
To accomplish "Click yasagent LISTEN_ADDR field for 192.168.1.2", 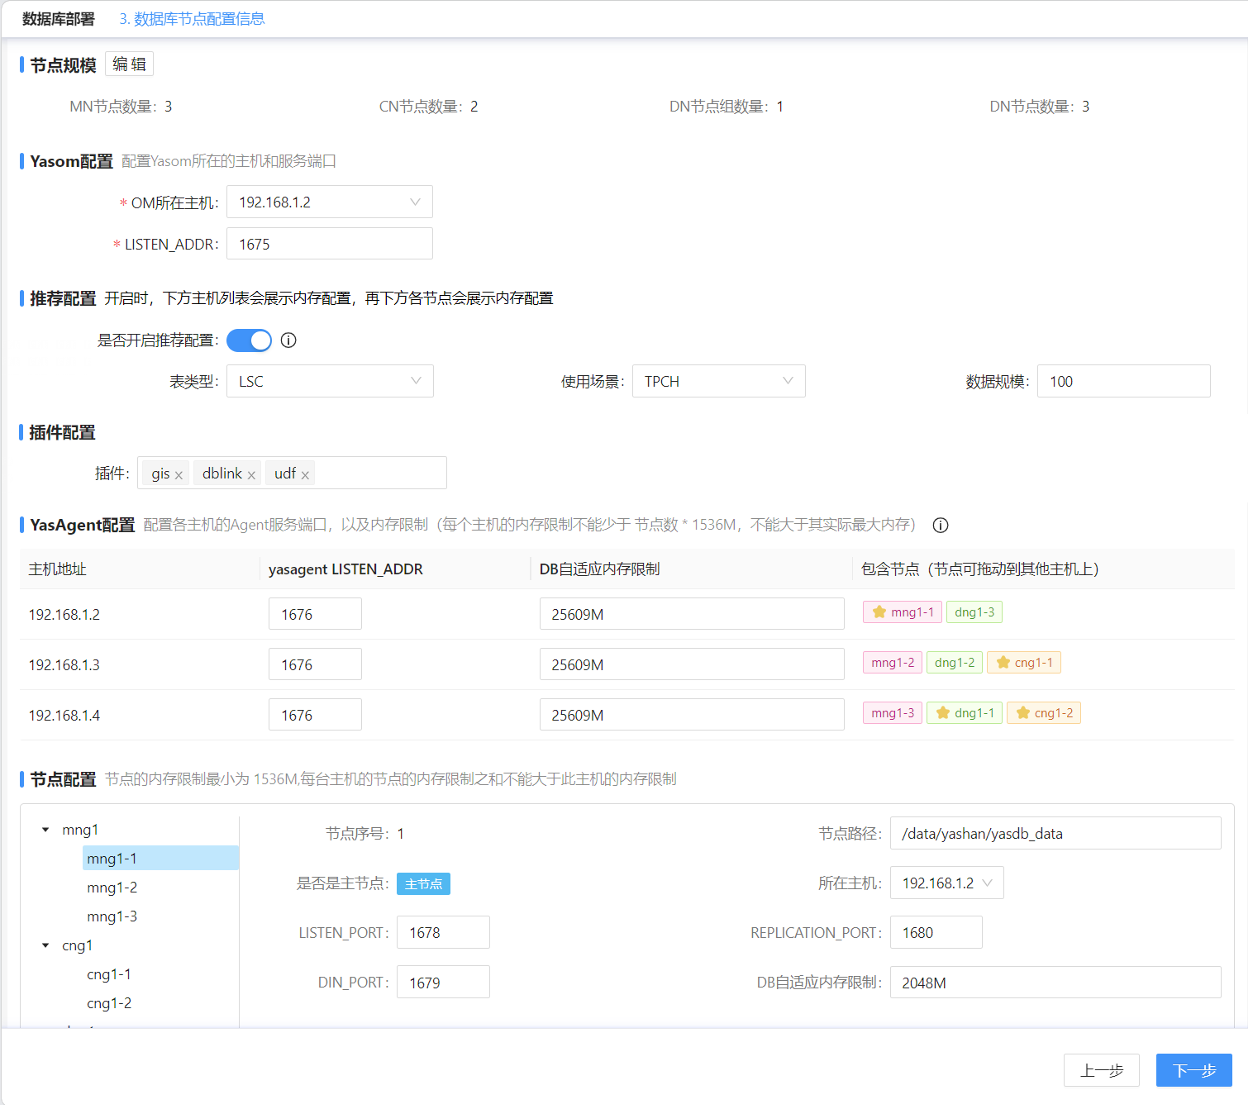I will [x=315, y=615].
